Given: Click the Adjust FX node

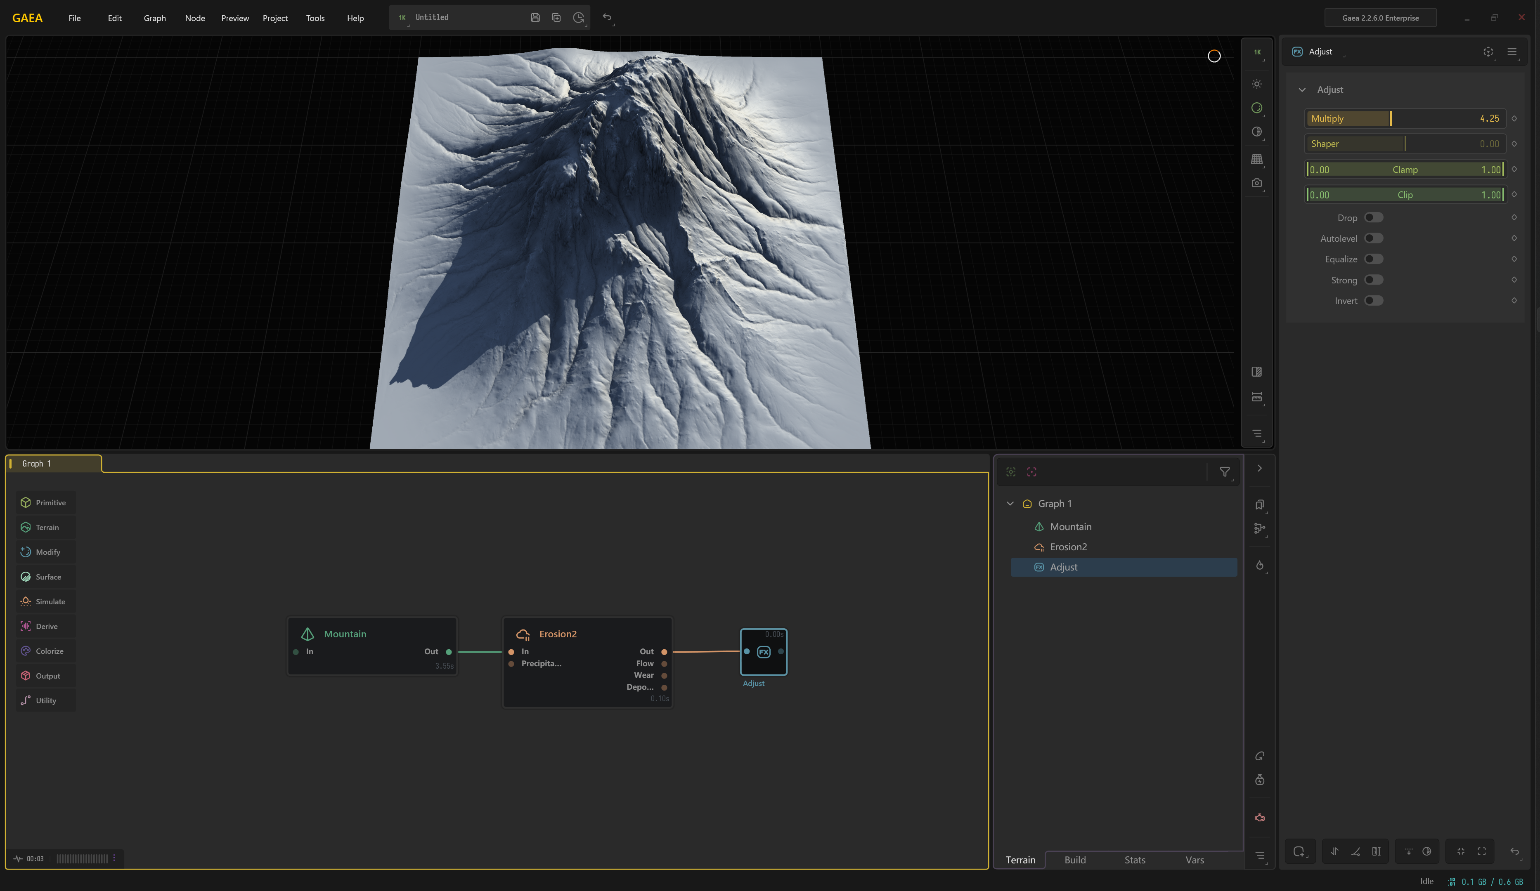Looking at the screenshot, I should click(x=763, y=652).
